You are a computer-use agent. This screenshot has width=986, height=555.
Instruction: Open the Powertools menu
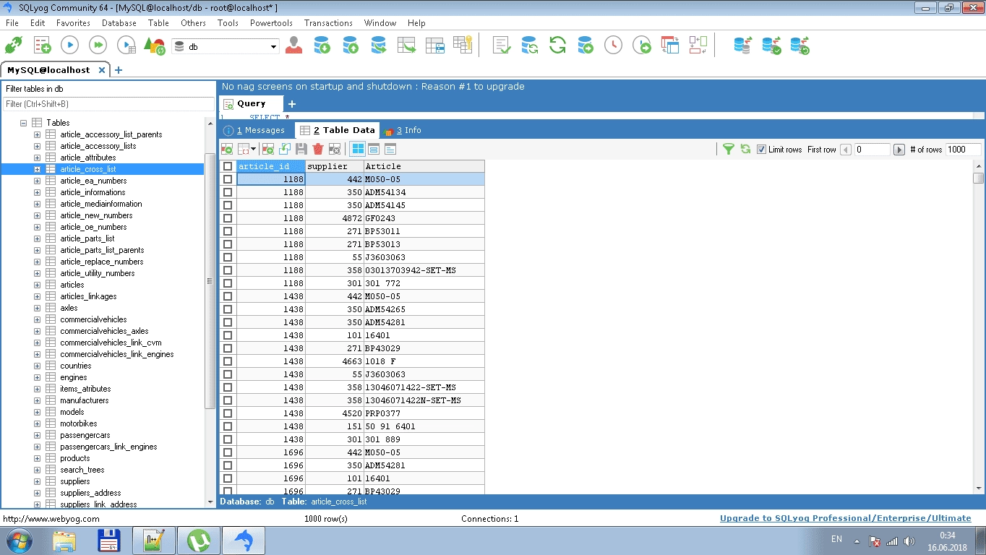pos(271,23)
